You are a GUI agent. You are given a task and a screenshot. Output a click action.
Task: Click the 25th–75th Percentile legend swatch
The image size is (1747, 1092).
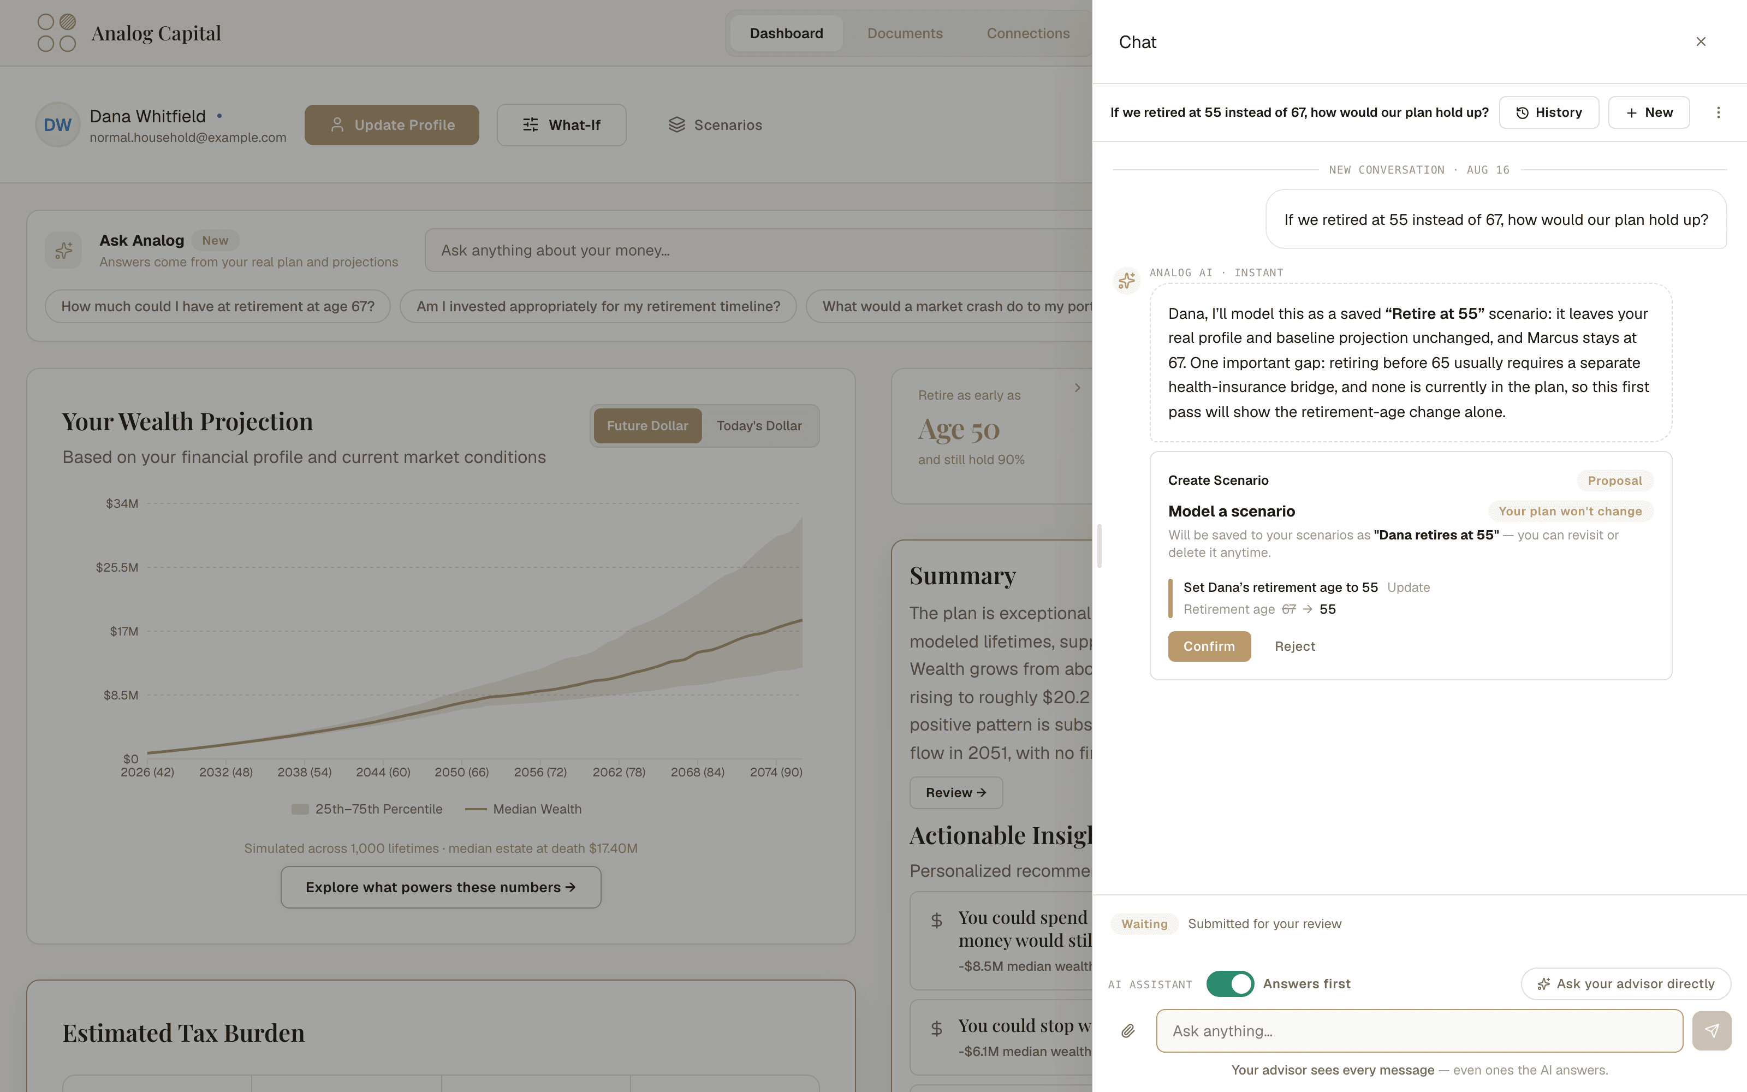point(300,809)
